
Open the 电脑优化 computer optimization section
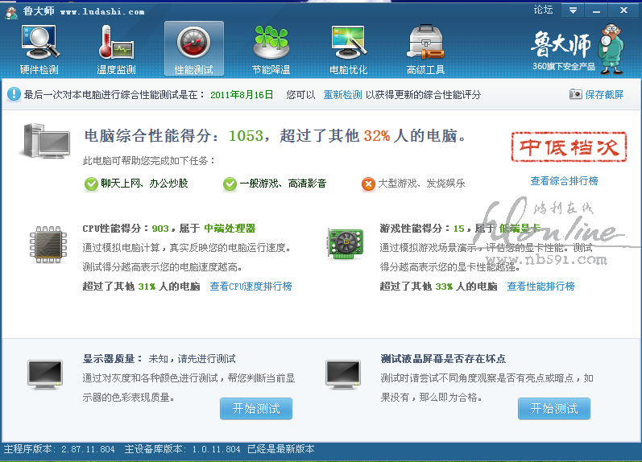click(349, 50)
